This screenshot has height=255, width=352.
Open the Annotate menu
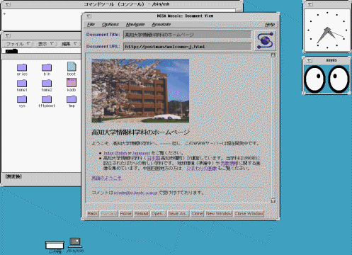161,24
